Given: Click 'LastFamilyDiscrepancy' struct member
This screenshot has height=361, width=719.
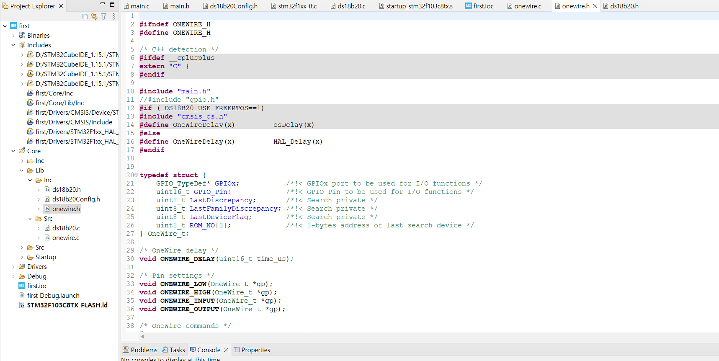Looking at the screenshot, I should coord(234,209).
